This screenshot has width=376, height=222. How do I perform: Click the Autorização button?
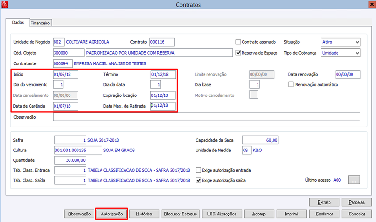pyautogui.click(x=111, y=214)
